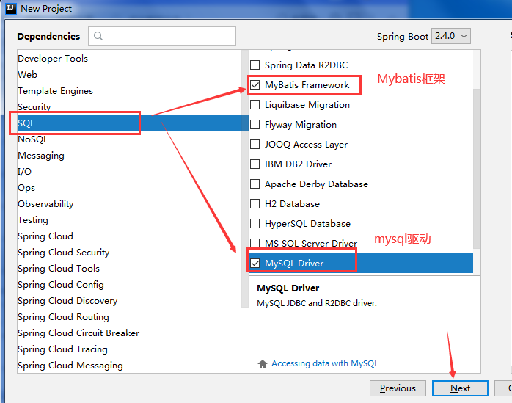Click the search magnifier icon in Dependencies
The height and width of the screenshot is (403, 512).
(x=98, y=36)
